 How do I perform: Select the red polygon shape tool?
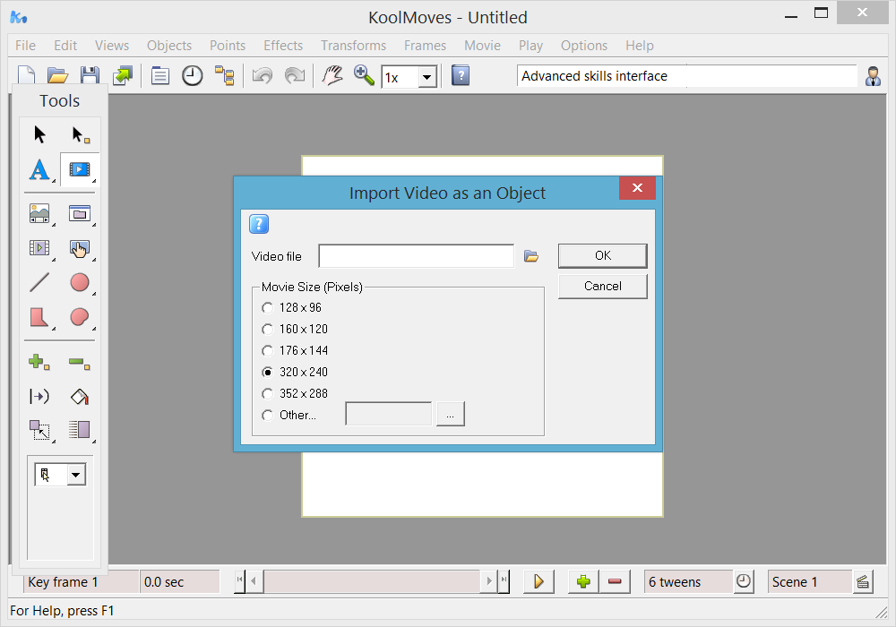pyautogui.click(x=39, y=317)
